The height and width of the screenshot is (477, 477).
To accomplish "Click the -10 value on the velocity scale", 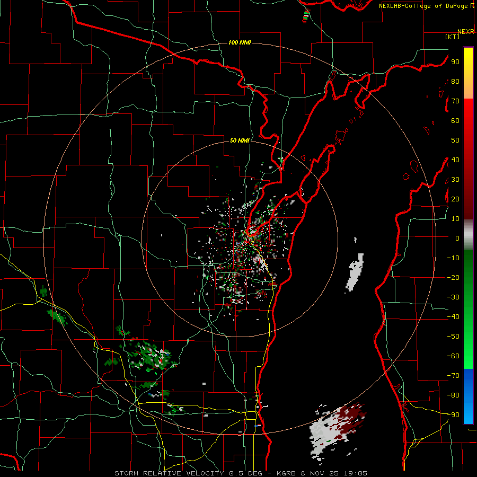I will pyautogui.click(x=453, y=258).
